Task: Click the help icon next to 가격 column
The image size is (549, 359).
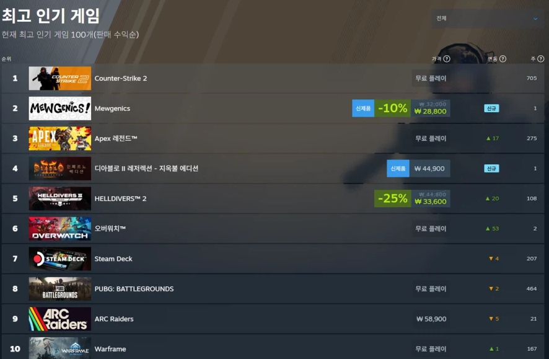Action: [x=446, y=59]
